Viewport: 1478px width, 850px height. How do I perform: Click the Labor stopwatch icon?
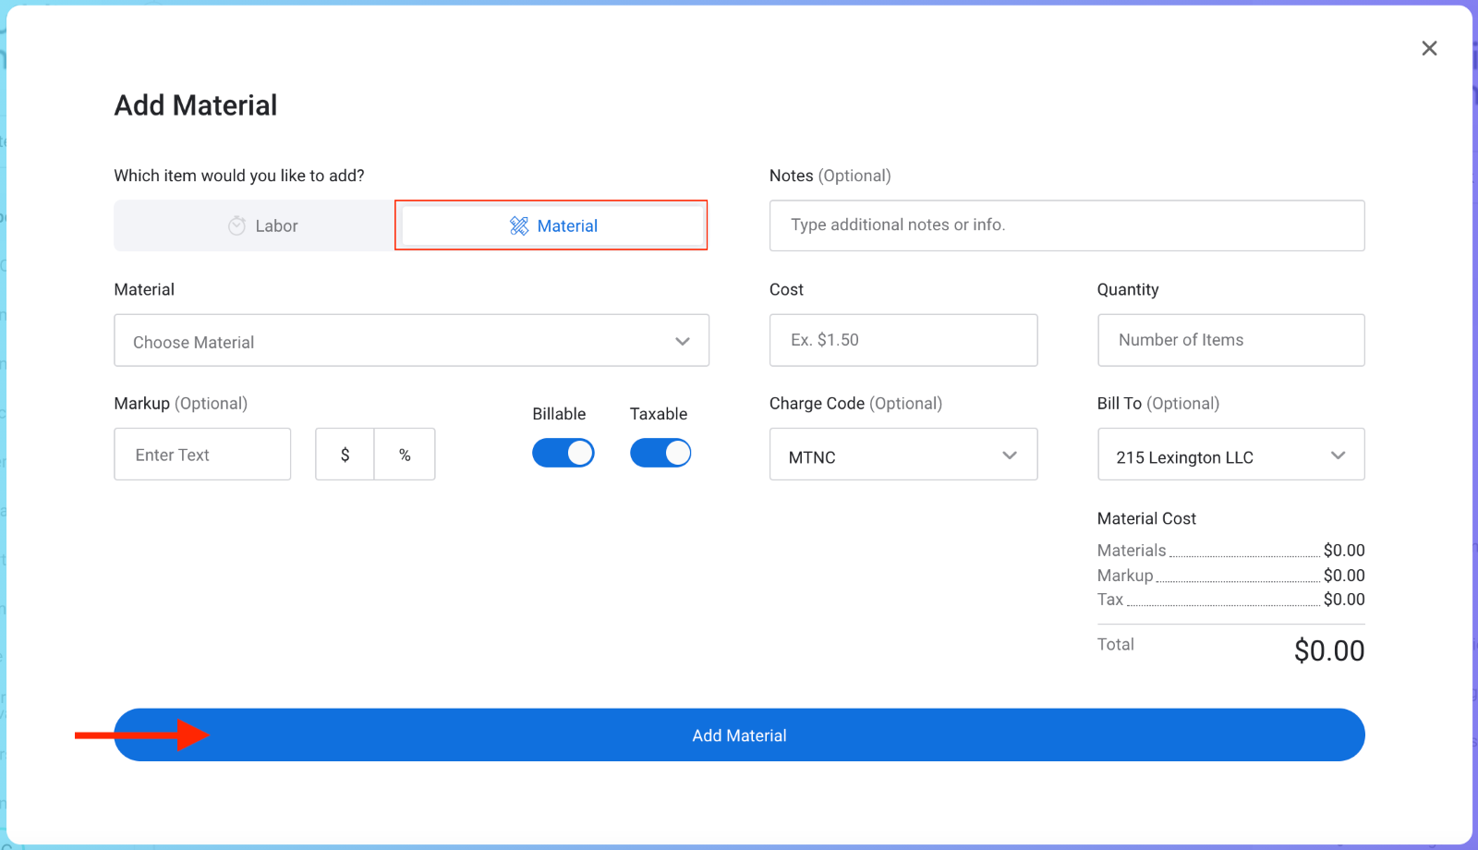click(237, 225)
